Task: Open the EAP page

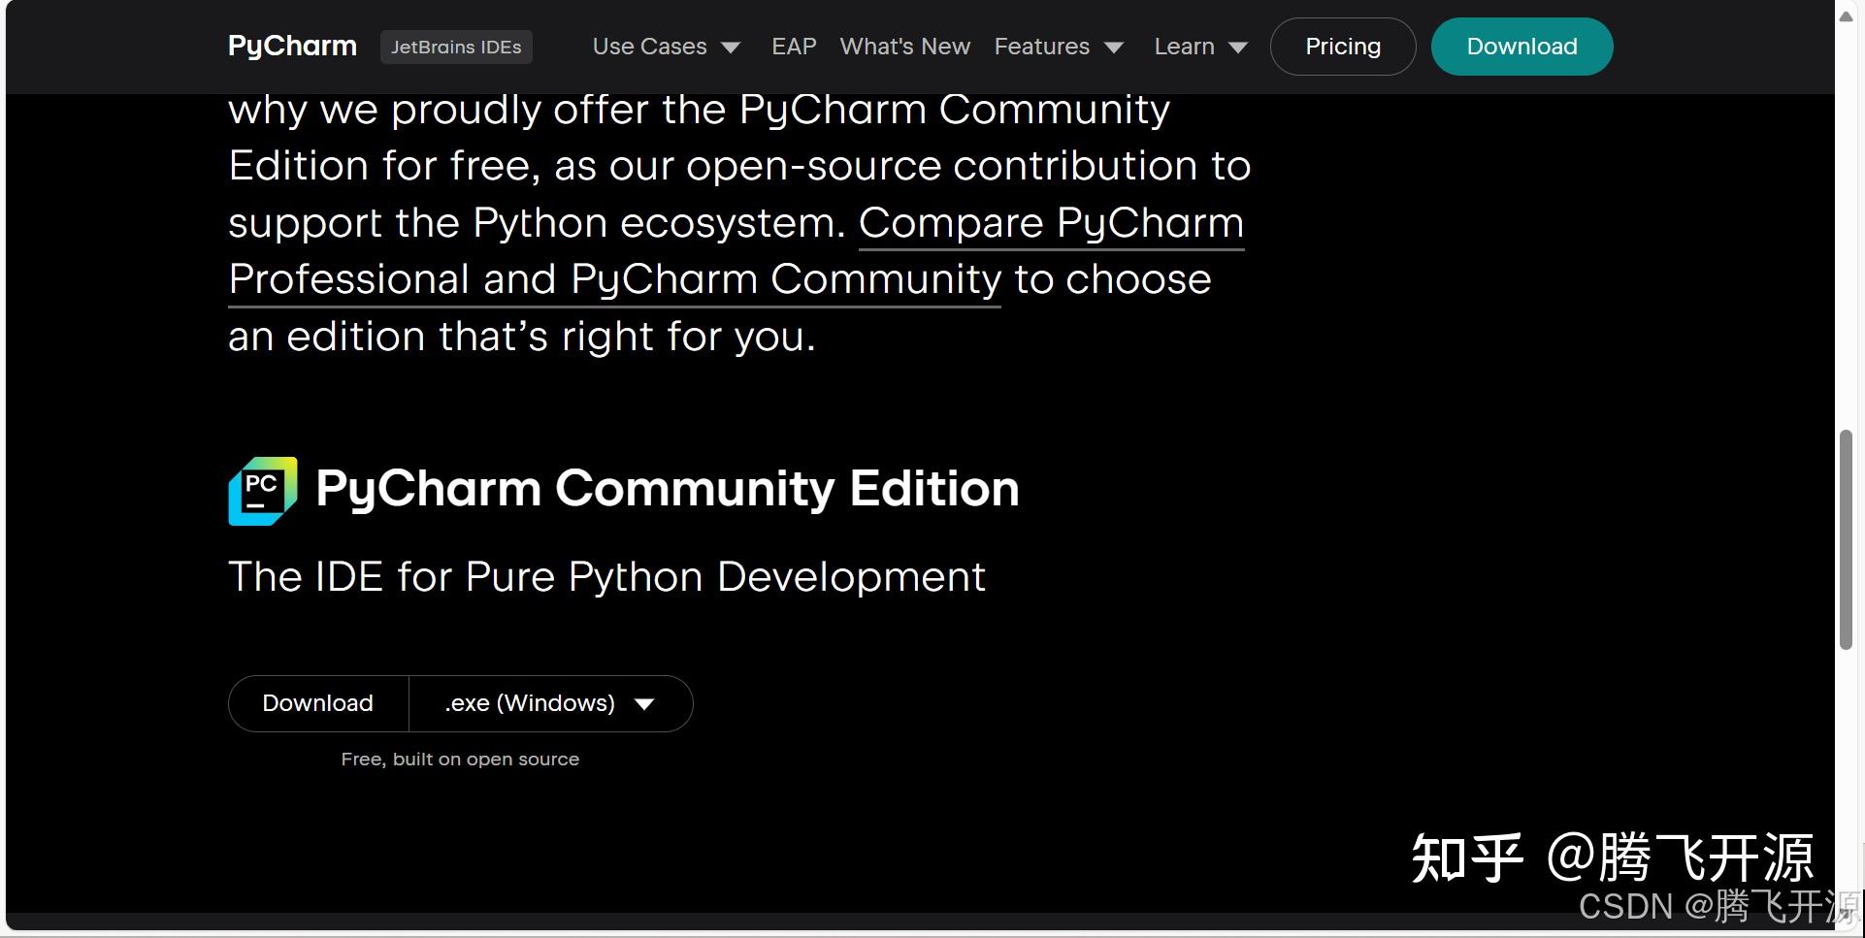Action: point(794,47)
